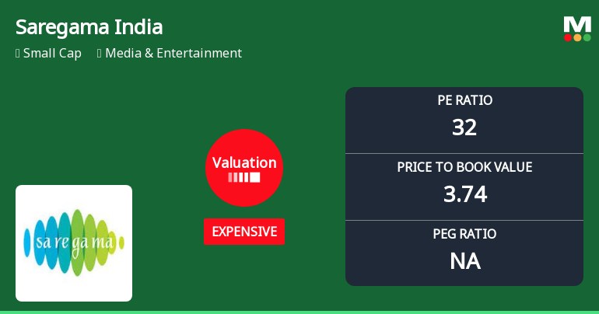Click the valuation level bar indicator

[244, 178]
